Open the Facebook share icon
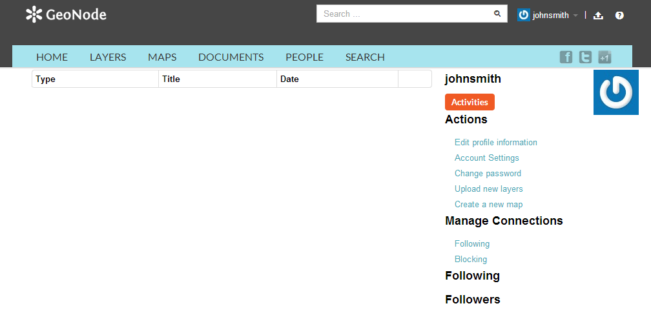 coord(566,57)
